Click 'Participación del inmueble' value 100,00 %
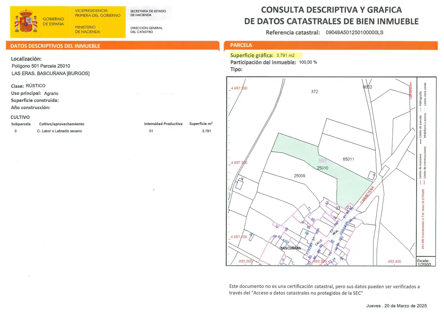444x314 pixels. tap(308, 62)
